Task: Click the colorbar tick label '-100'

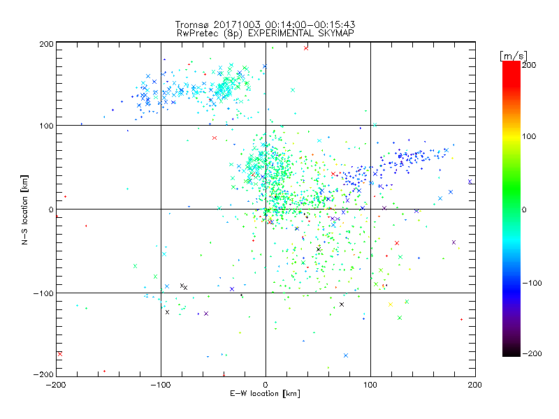Action: tap(532, 284)
